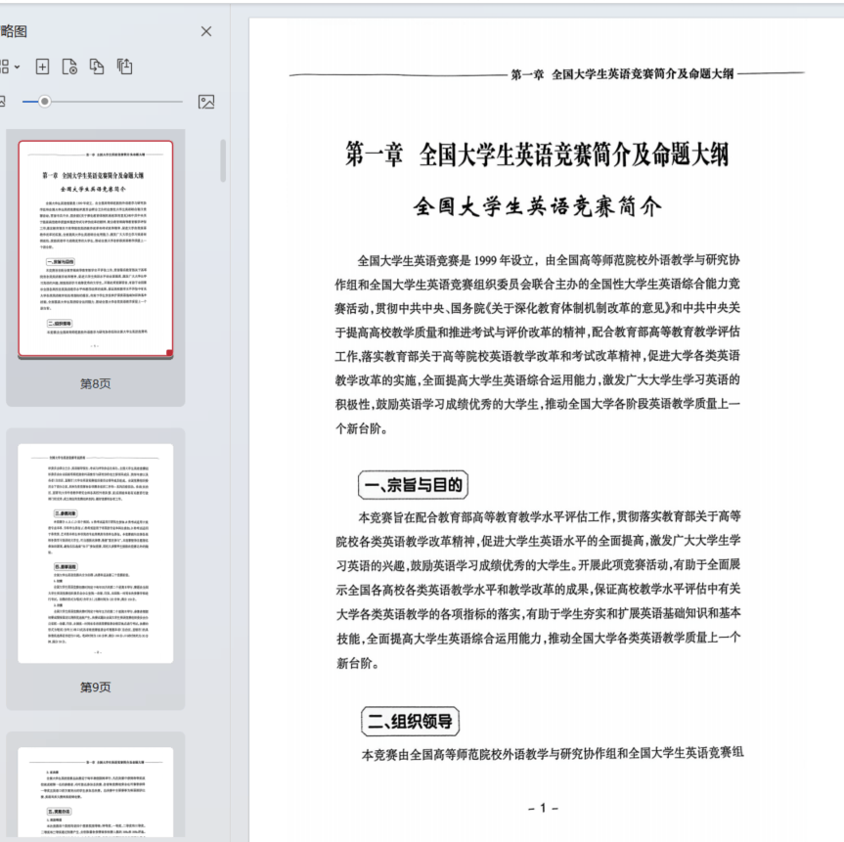Viewport: 844px width, 842px height.
Task: Click the '第8页' thumbnail label
Action: click(x=95, y=384)
